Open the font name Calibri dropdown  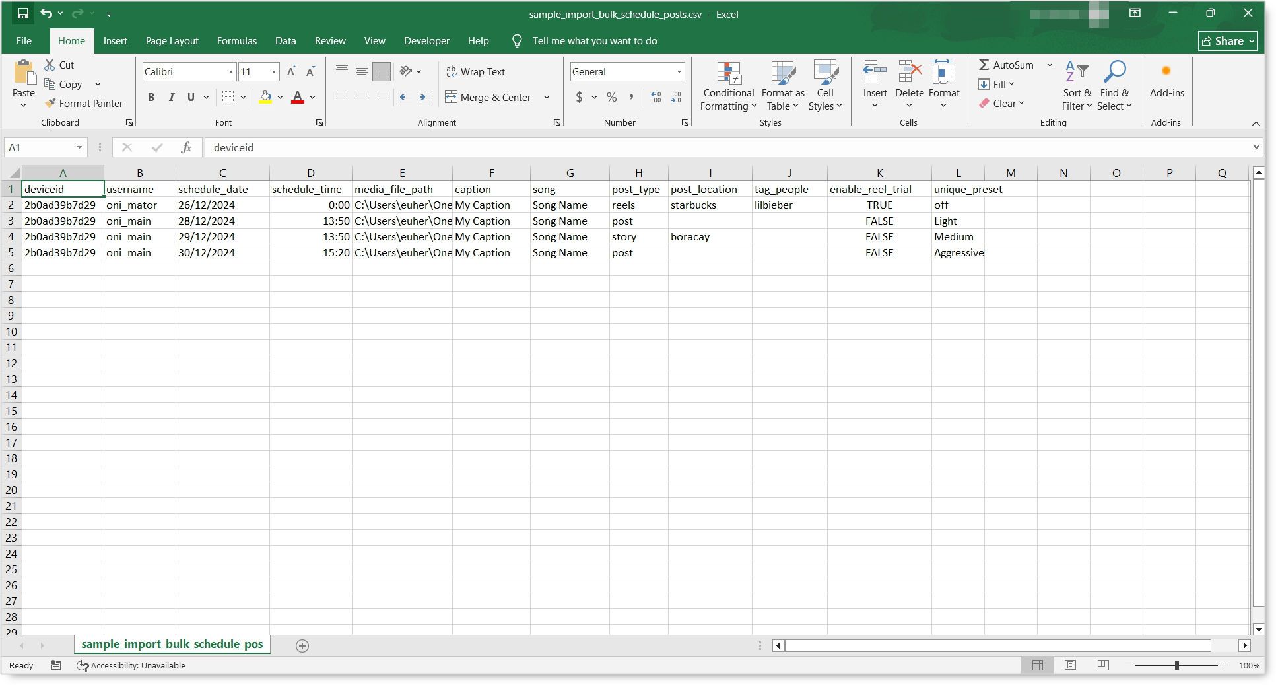click(231, 71)
